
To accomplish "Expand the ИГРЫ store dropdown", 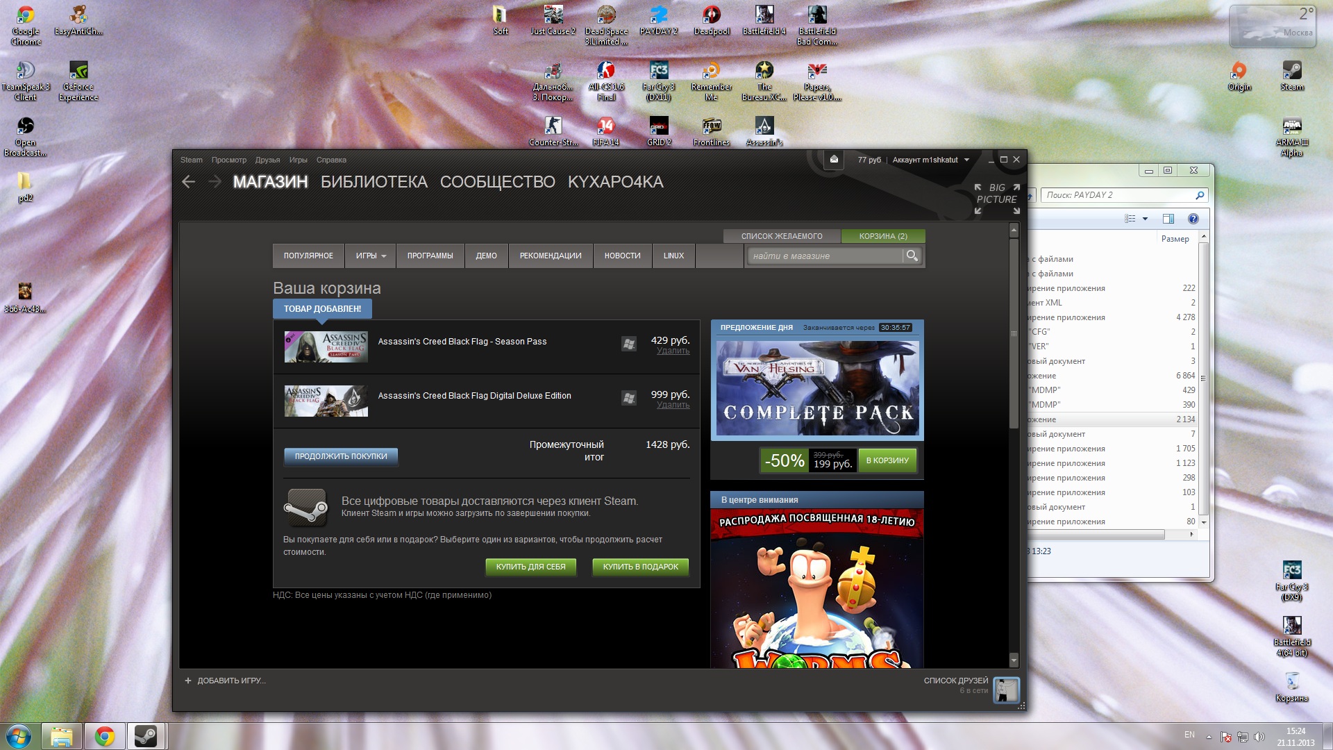I will 371,256.
